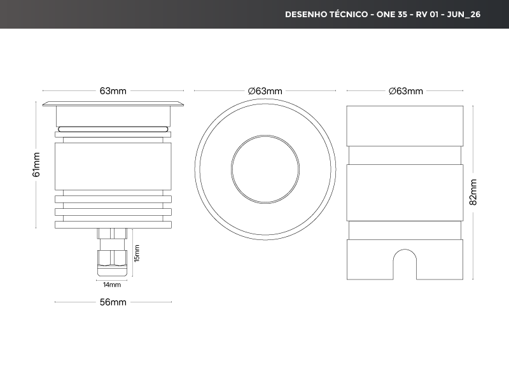Click the 82mm vertical height dimension label
The image size is (509, 382).
pyautogui.click(x=473, y=192)
